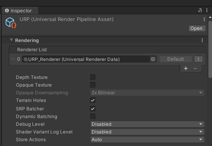The width and height of the screenshot is (212, 146).
Task: Add a renderer with the plus button
Action: (x=186, y=68)
